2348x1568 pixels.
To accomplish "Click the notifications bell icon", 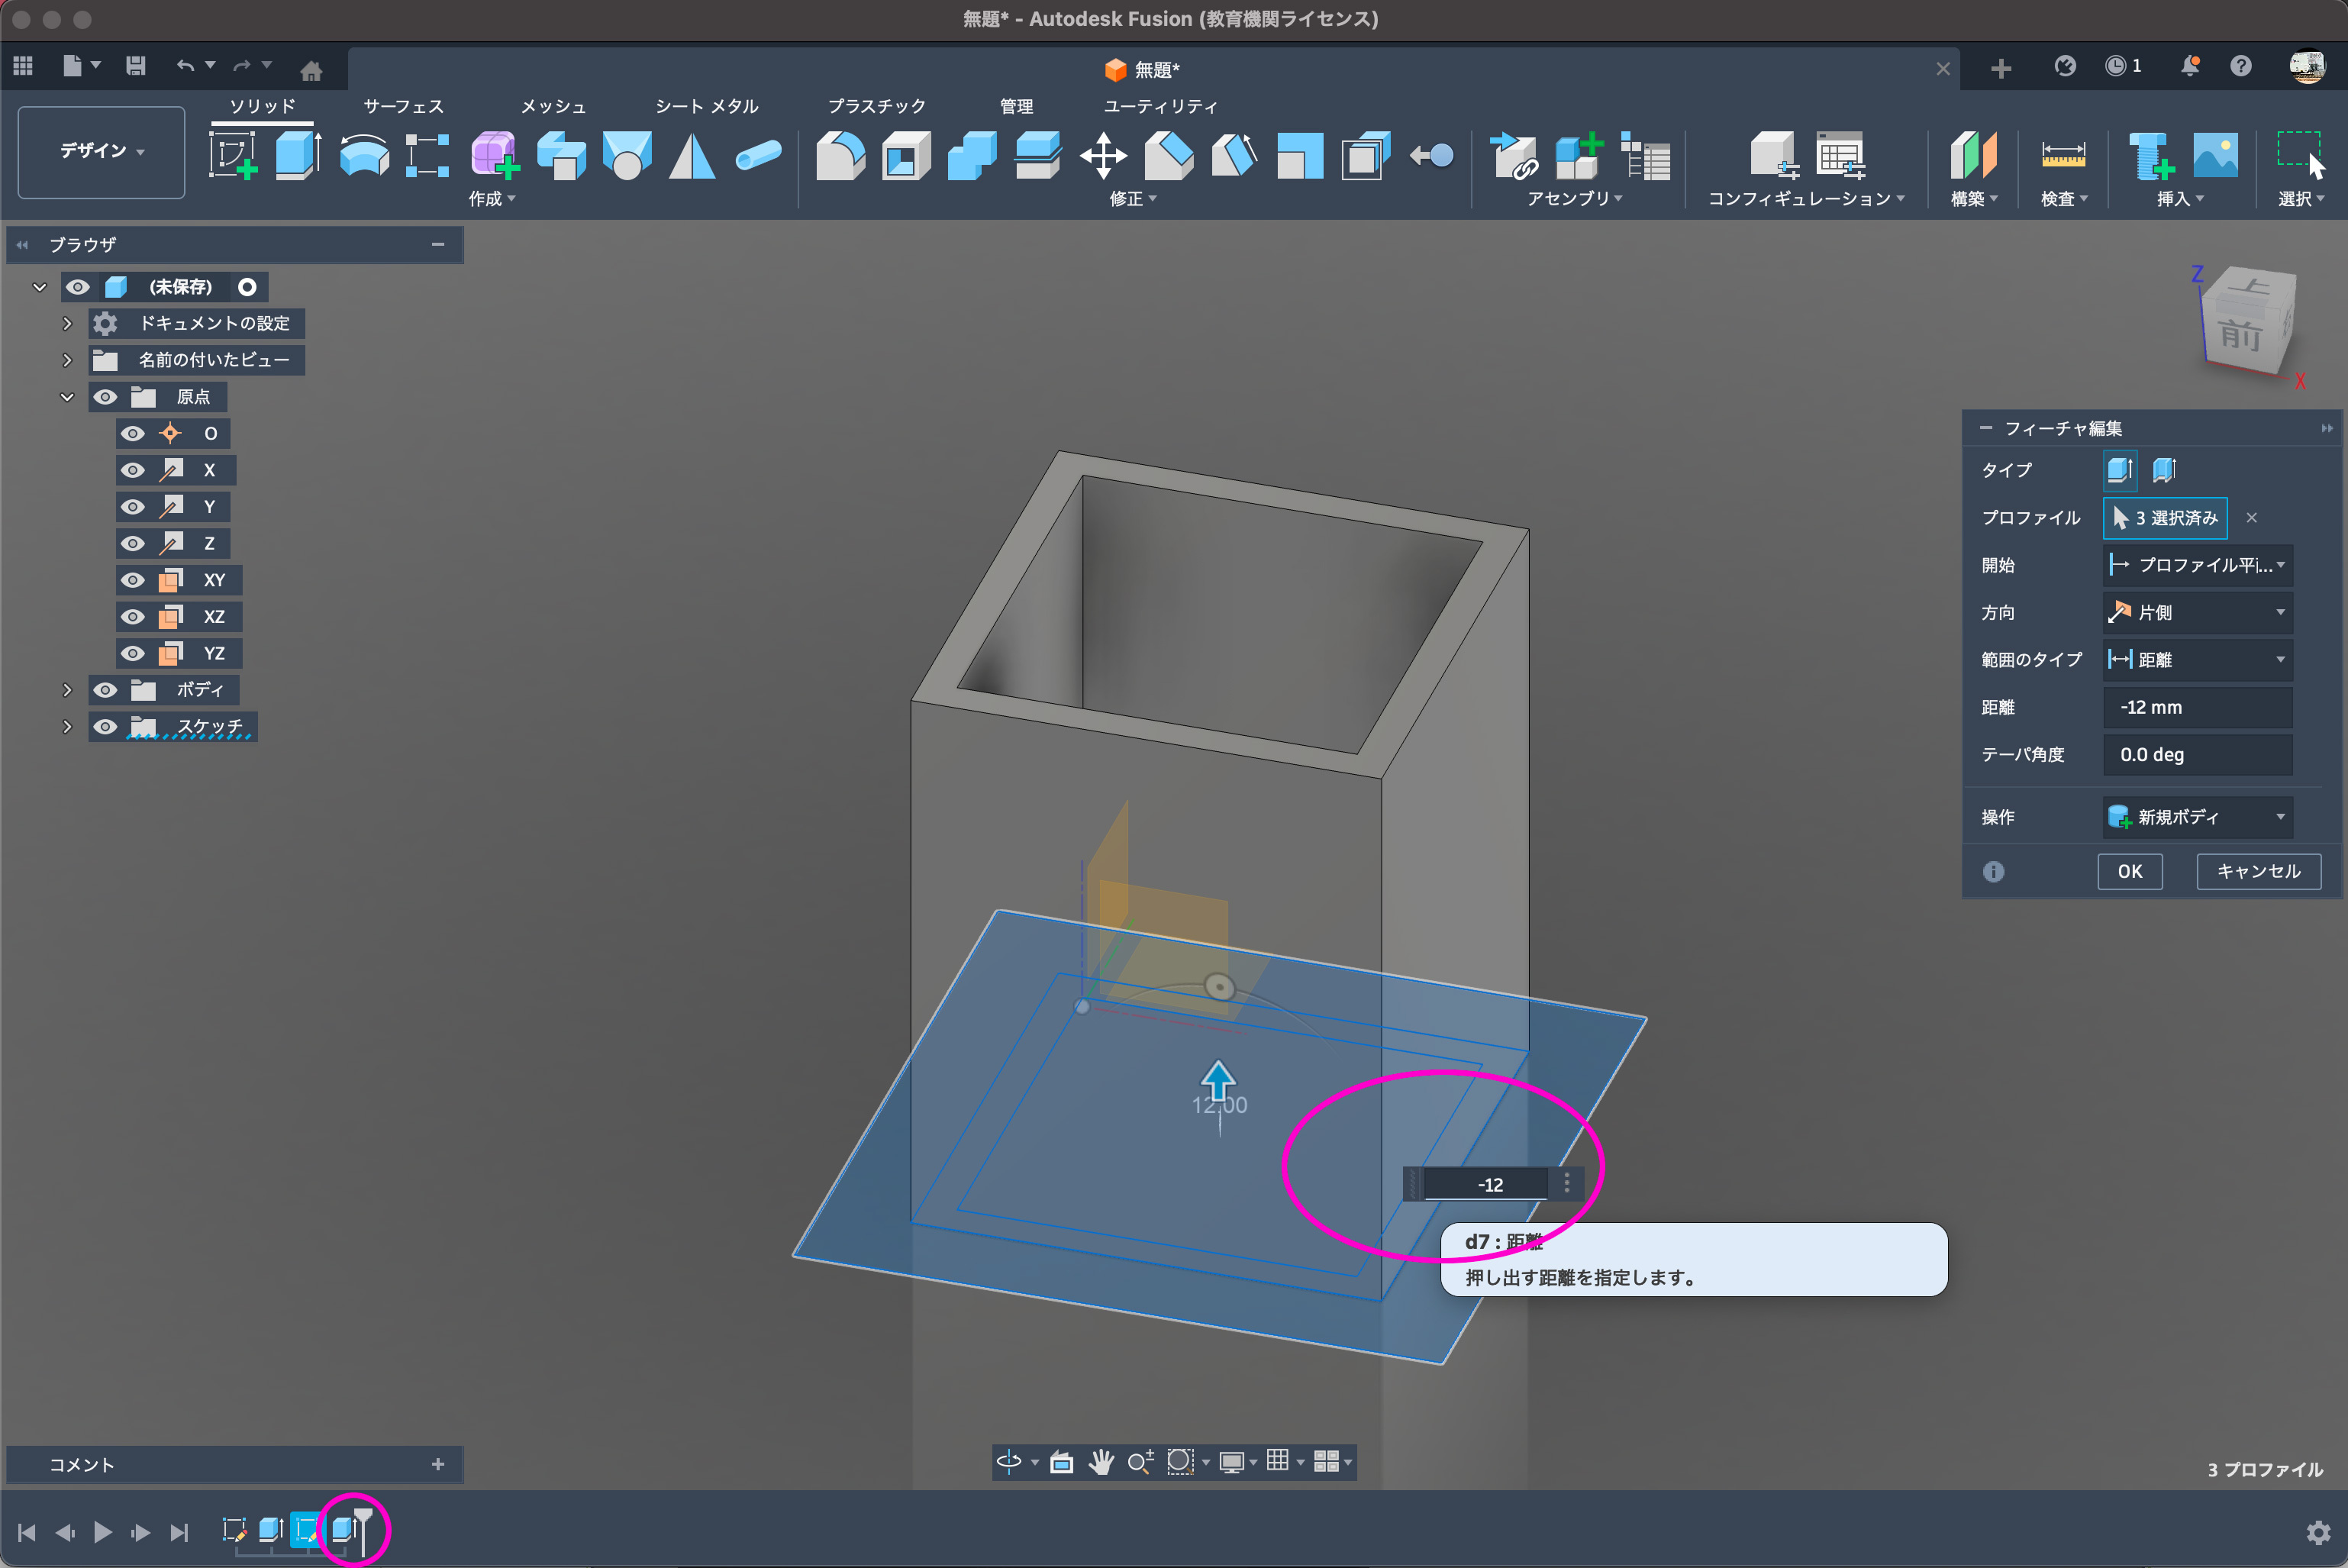I will (x=2190, y=67).
